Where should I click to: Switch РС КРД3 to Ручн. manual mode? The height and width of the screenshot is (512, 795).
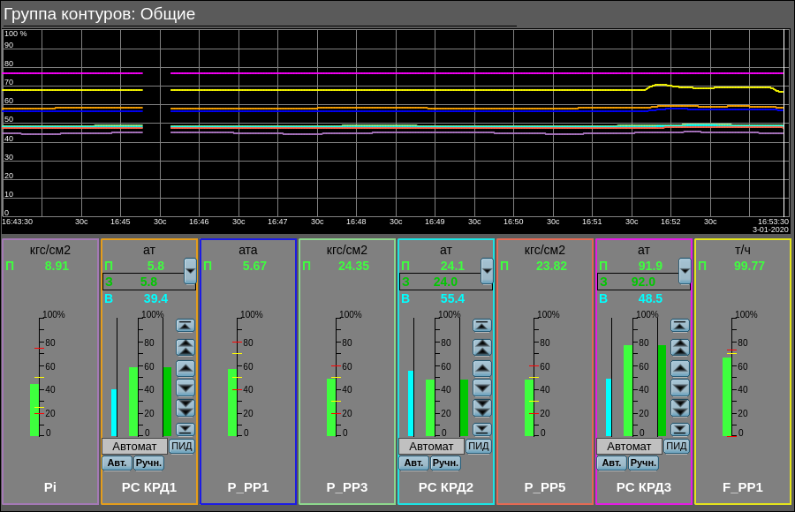(x=643, y=463)
